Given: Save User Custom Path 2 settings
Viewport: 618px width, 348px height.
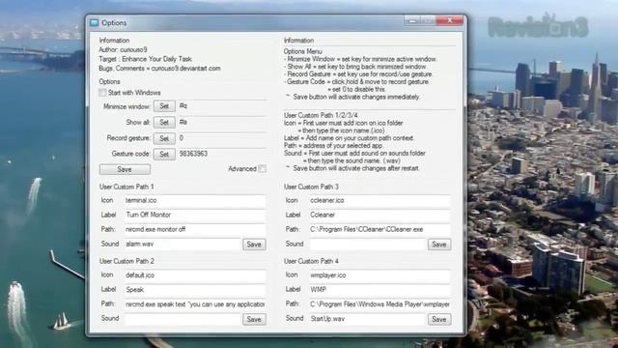Looking at the screenshot, I should pos(254,319).
